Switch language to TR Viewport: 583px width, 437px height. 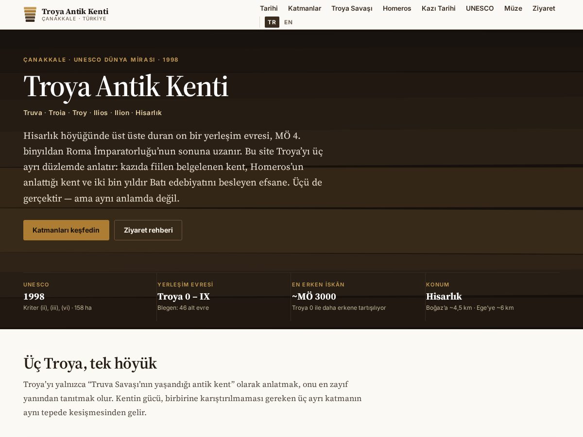tap(272, 22)
